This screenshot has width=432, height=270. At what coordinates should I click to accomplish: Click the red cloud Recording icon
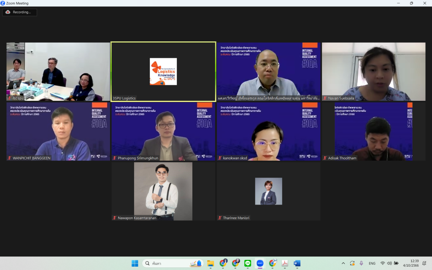[x=8, y=12]
